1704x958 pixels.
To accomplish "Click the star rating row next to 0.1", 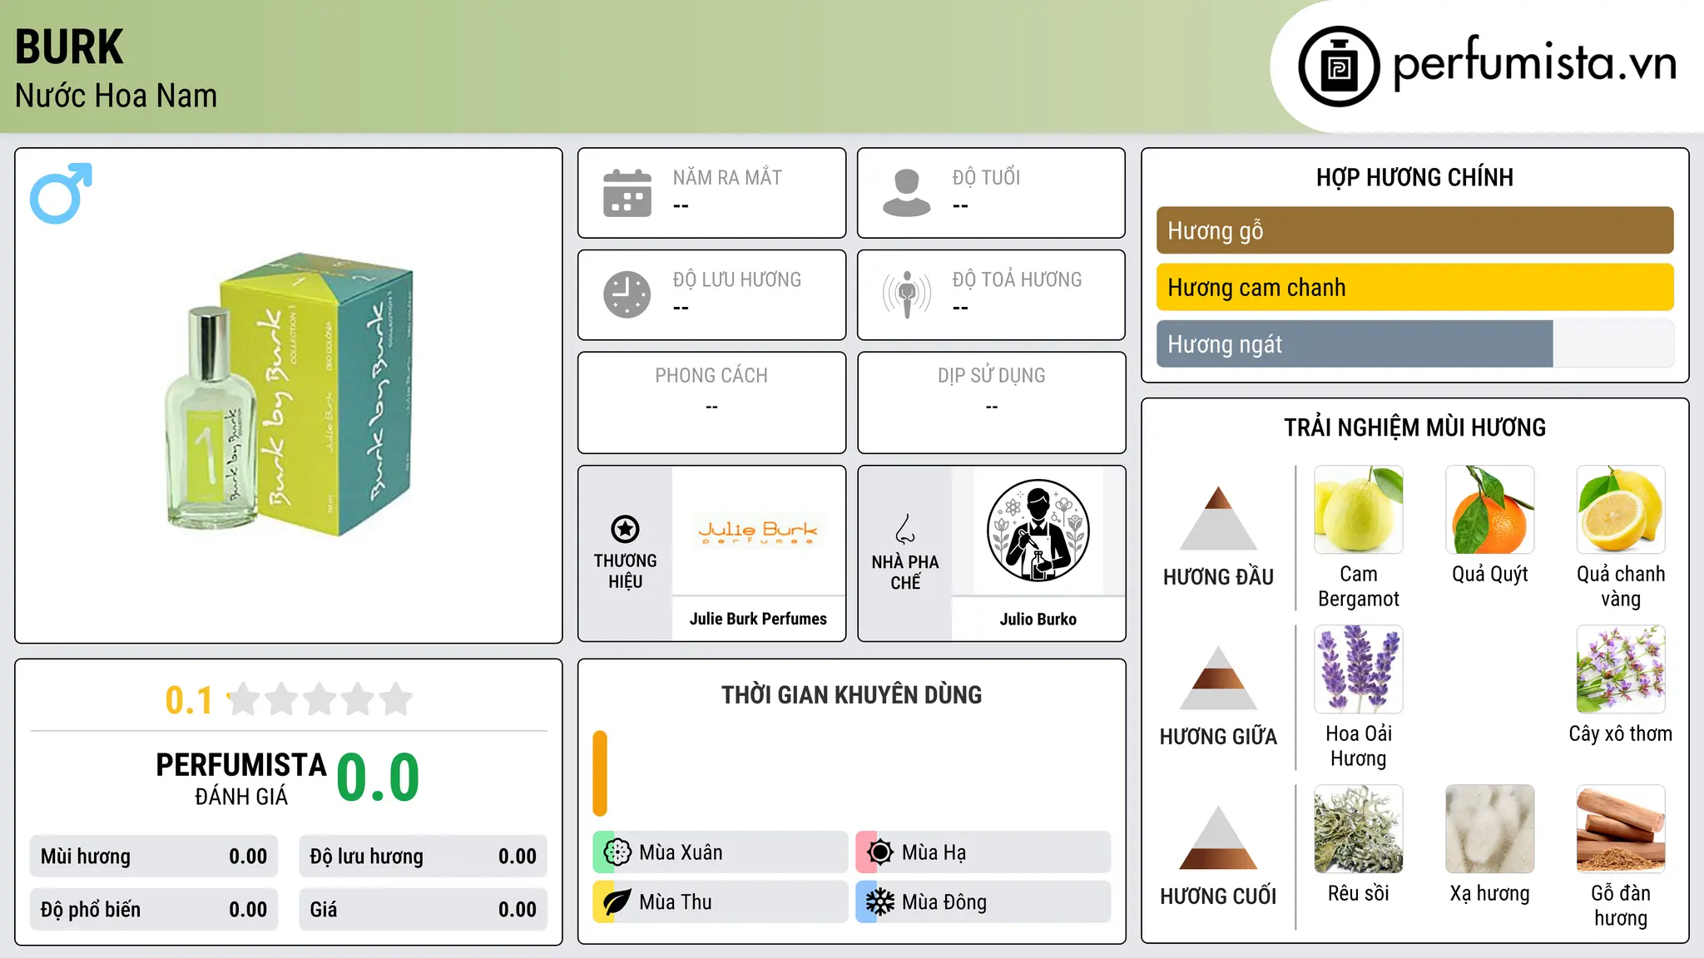I will click(x=320, y=699).
